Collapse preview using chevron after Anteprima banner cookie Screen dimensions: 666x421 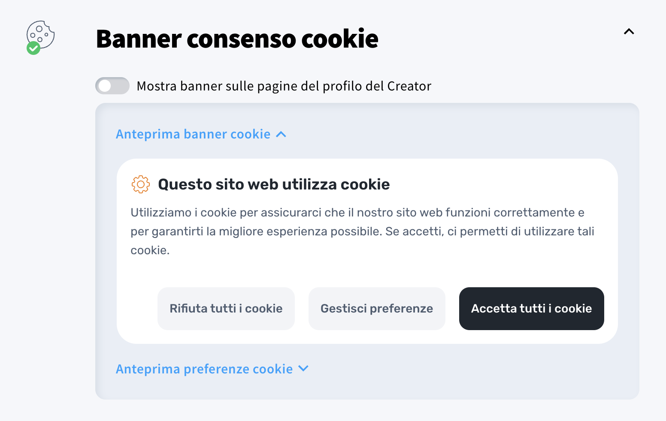[281, 135]
